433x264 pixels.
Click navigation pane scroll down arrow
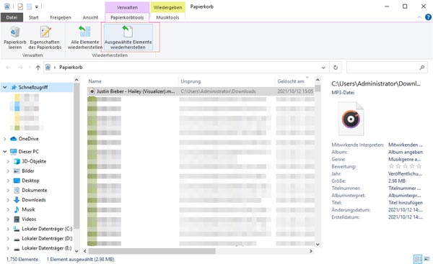76,251
